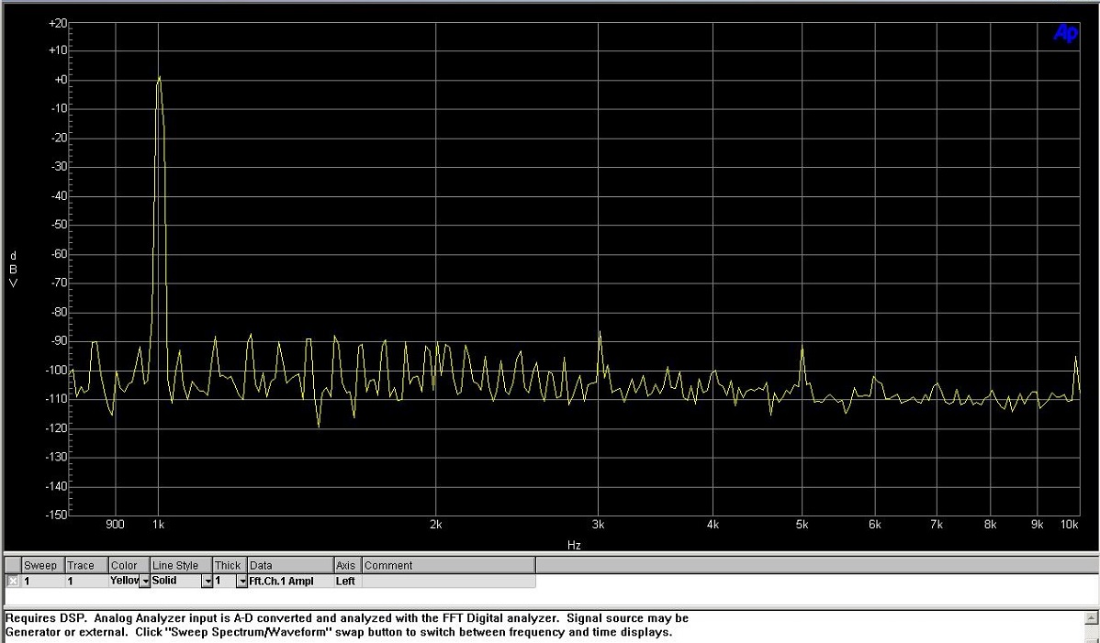Screen dimensions: 1100x643
Task: Click the 1k frequency axis label
Action: tap(159, 525)
